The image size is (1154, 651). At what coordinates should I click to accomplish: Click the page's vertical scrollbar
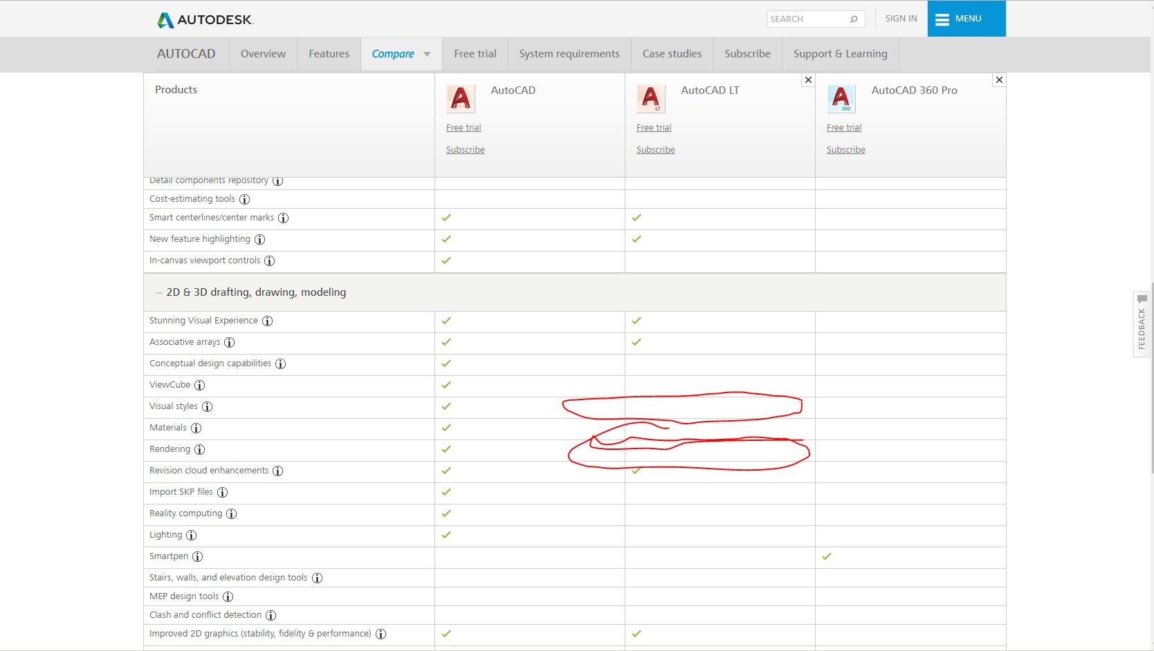pyautogui.click(x=1151, y=377)
